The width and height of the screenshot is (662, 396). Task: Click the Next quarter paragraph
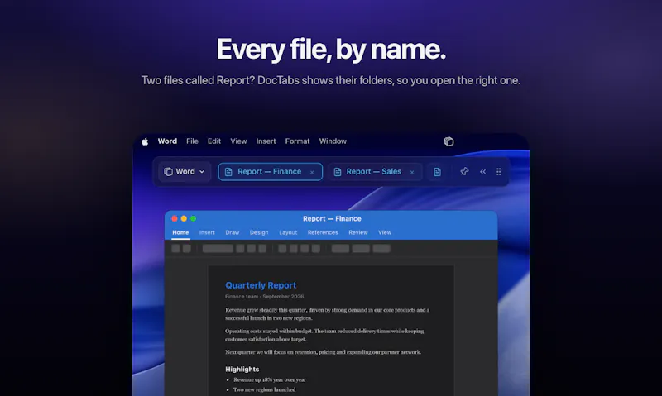[323, 352]
